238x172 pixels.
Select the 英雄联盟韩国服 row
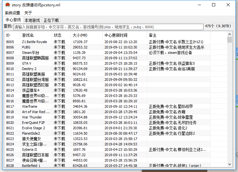tap(116, 58)
